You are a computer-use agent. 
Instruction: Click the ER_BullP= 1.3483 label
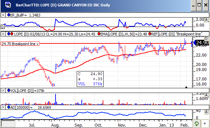pos(25,15)
